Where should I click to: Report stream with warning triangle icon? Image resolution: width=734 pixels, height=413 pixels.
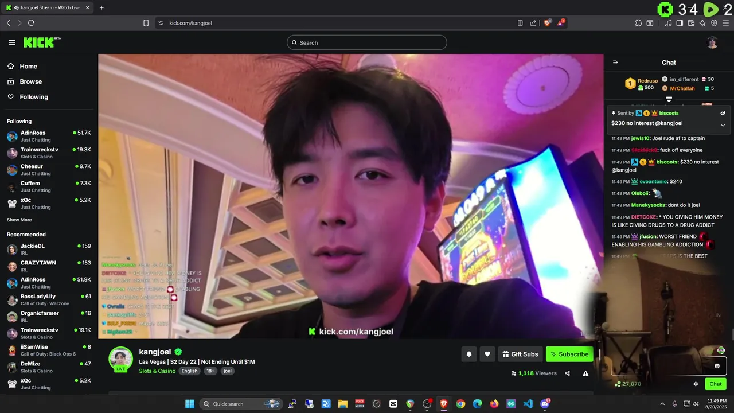(585, 373)
